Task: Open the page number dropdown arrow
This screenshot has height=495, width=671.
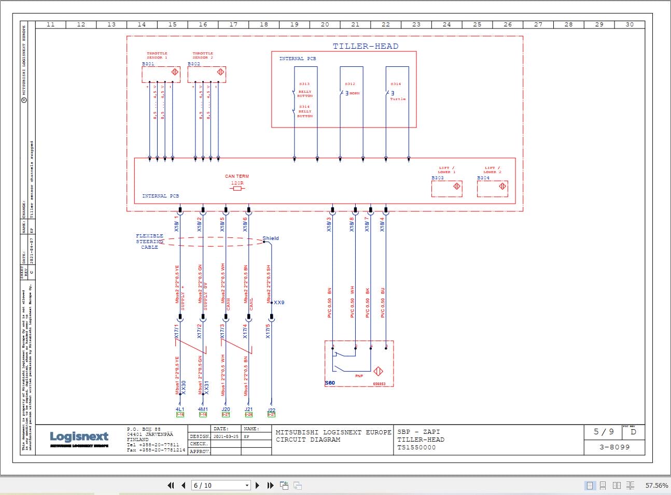Action: click(247, 486)
